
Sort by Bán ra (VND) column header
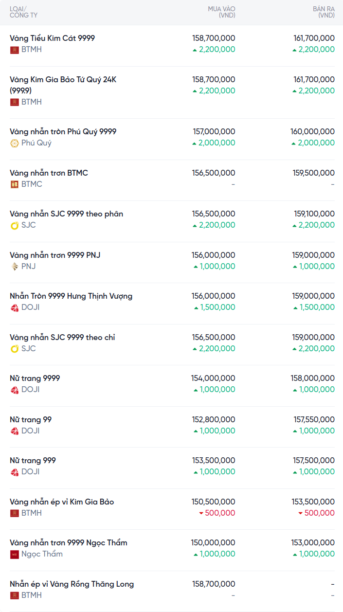pyautogui.click(x=324, y=12)
